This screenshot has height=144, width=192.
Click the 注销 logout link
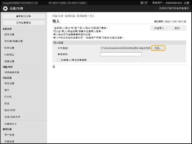point(186,3)
